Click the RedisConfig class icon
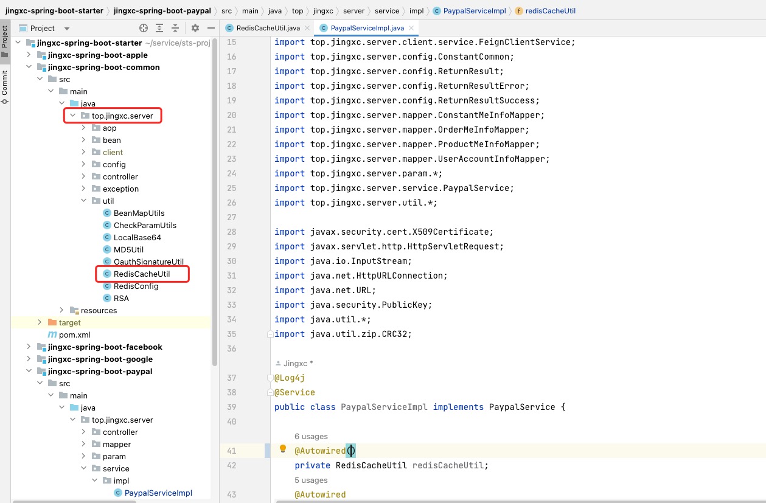Viewport: 766px width, 503px height. click(107, 286)
